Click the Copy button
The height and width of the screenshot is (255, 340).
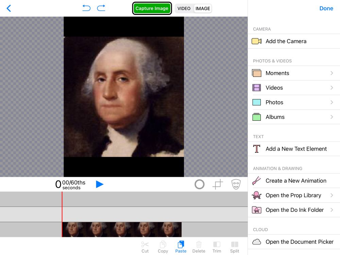coord(163,247)
